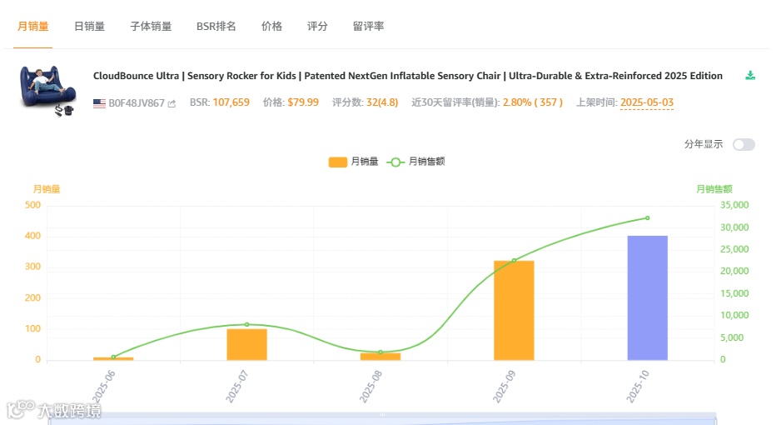Viewport: 776px width, 425px height.
Task: Toggle 月销售额 legend series
Action: coord(415,162)
